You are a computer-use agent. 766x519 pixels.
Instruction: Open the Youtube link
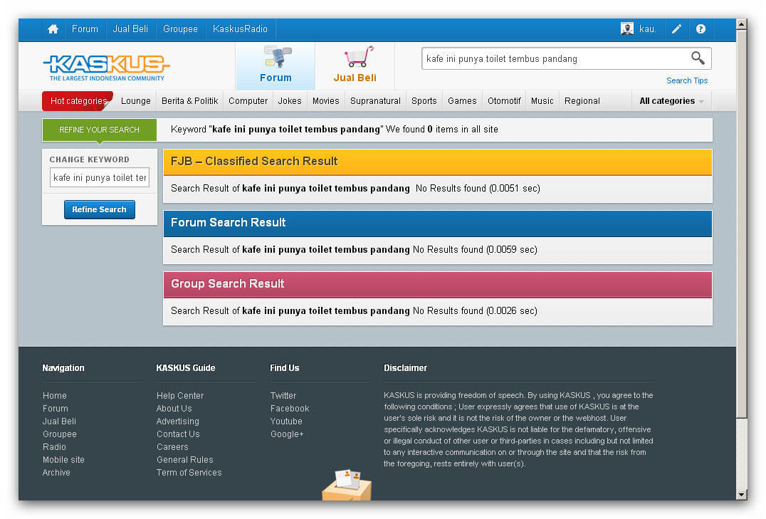pos(286,421)
